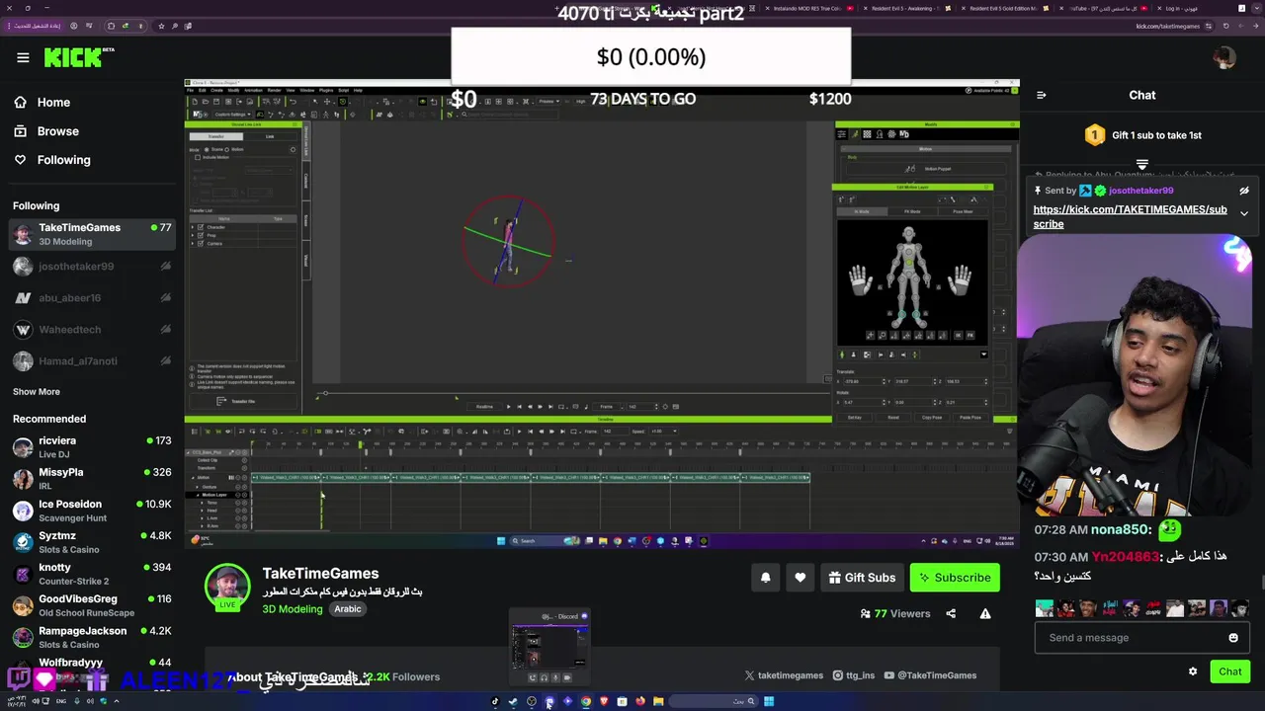
Task: Click the 3D Modeling category link
Action: [293, 609]
